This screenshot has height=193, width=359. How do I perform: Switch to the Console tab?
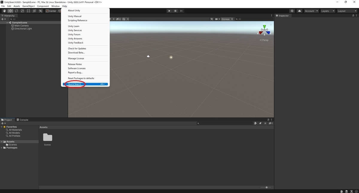click(x=23, y=120)
